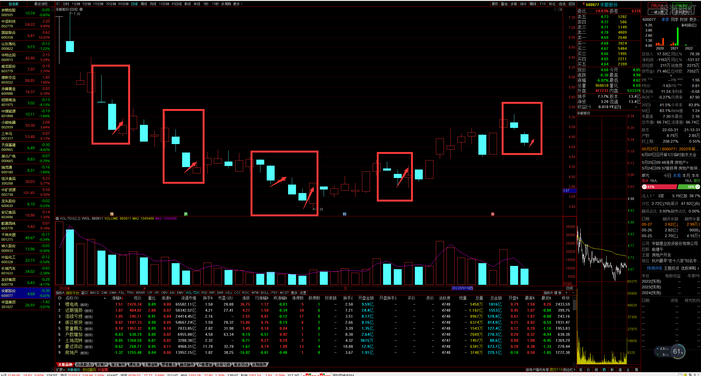Viewport: 701px width, 376px height.
Task: Click the red 看多 vote icon on sentiment bar
Action: 644,187
